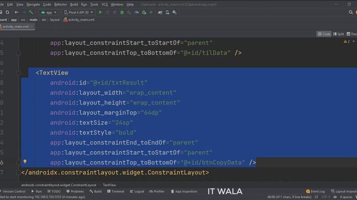Viewport: 357px width, 200px height.
Task: Click the yellow lightbulb quick-fix icon
Action: point(25,162)
